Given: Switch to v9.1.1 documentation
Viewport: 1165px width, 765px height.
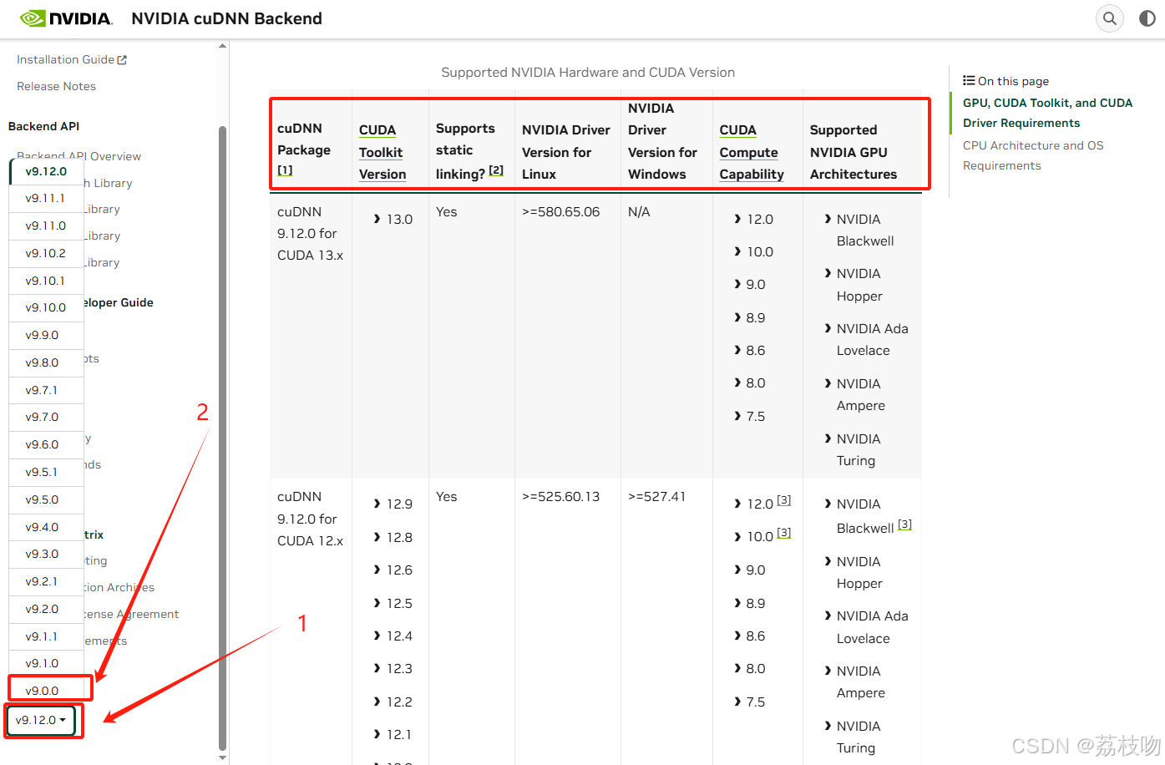Looking at the screenshot, I should point(46,636).
